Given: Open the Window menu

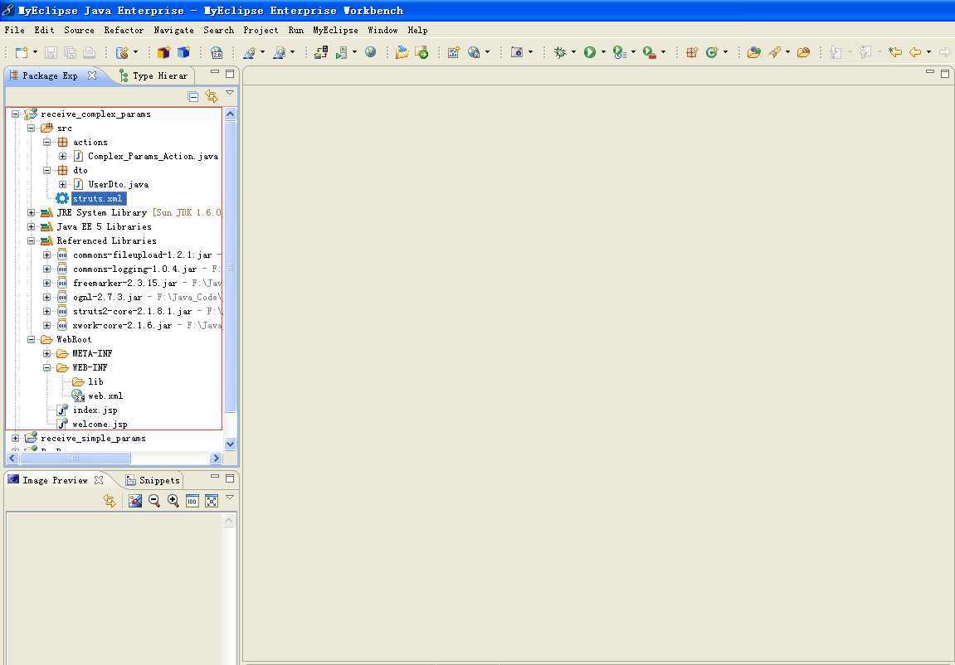Looking at the screenshot, I should coord(382,30).
